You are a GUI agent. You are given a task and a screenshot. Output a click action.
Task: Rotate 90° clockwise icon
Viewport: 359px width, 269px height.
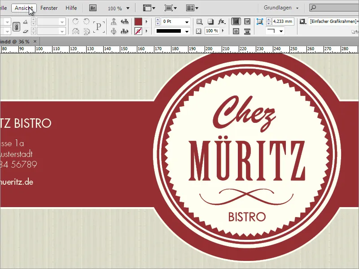75,22
